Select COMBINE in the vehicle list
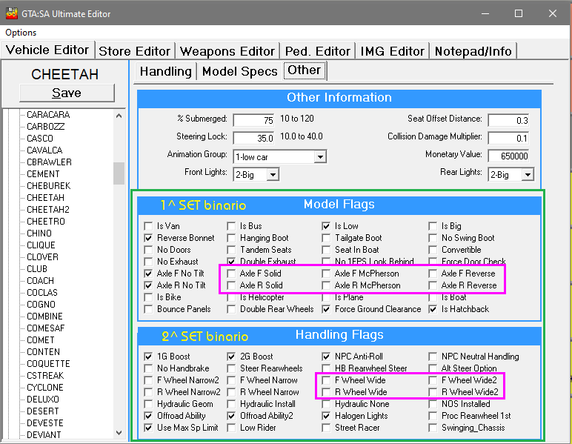Screen dimensions: 572x444 click(44, 317)
